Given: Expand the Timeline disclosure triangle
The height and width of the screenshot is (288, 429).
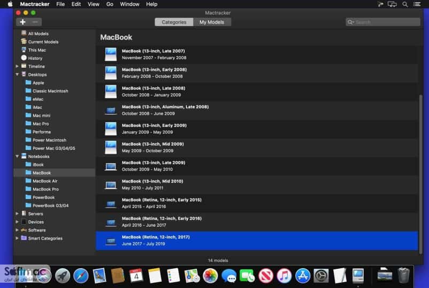Looking at the screenshot, I should pyautogui.click(x=17, y=66).
